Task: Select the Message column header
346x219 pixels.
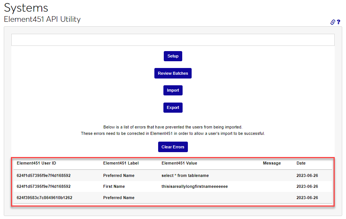Action: pyautogui.click(x=272, y=163)
